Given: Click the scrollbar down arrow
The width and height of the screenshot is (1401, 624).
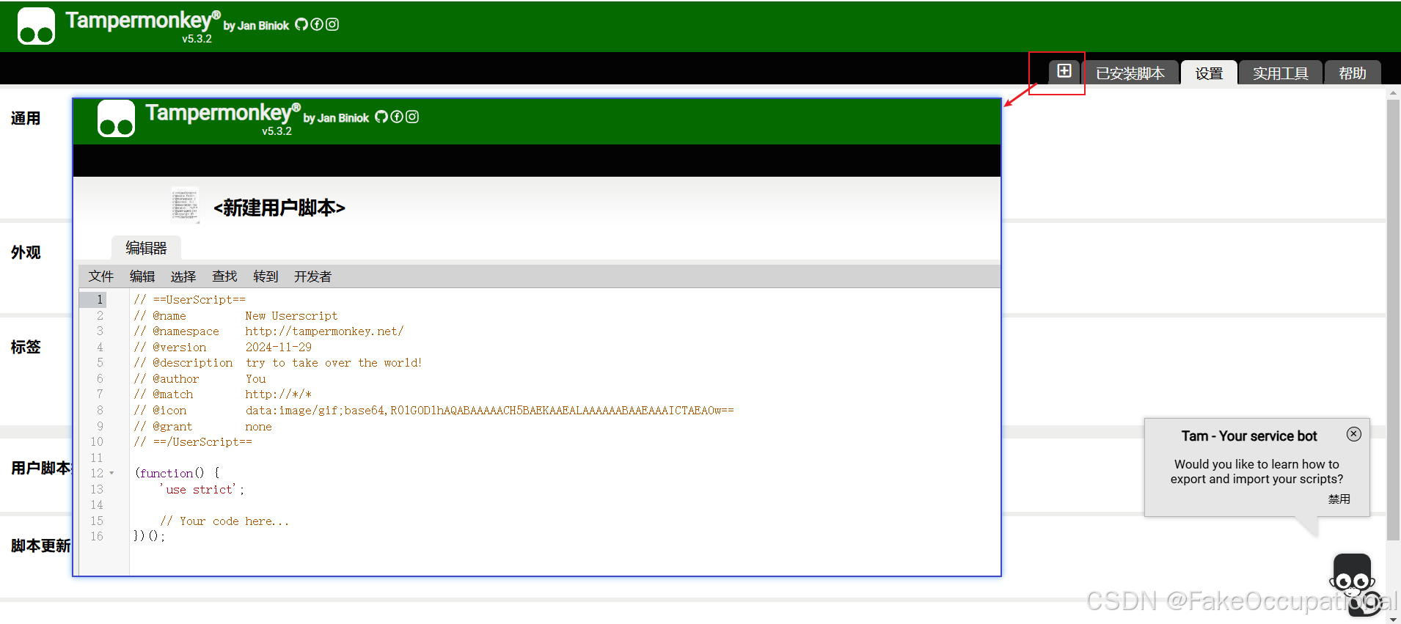Looking at the screenshot, I should [x=1394, y=619].
